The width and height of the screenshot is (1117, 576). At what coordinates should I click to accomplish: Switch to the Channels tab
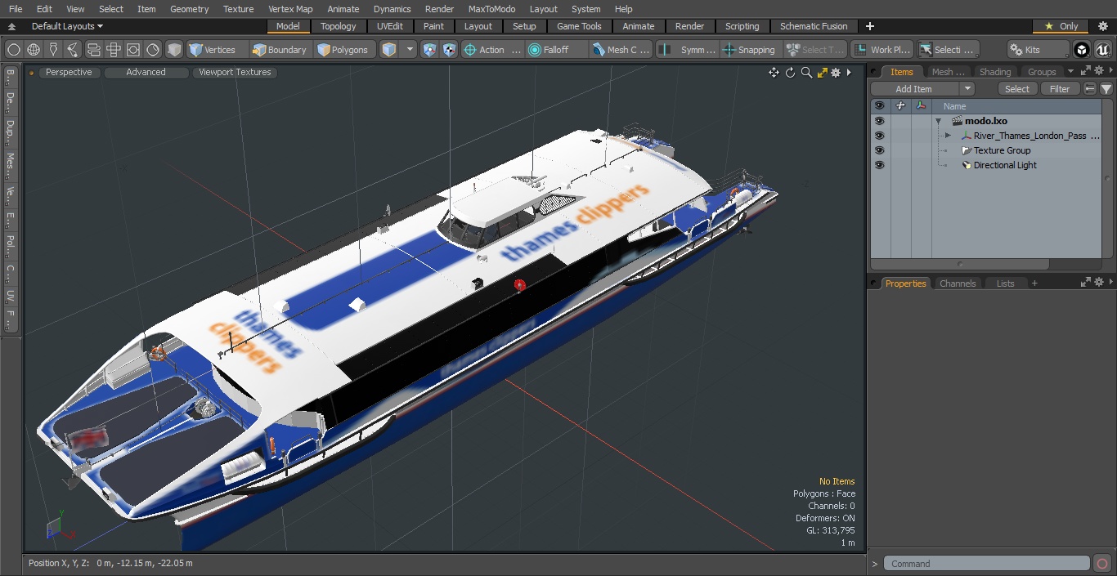point(958,284)
